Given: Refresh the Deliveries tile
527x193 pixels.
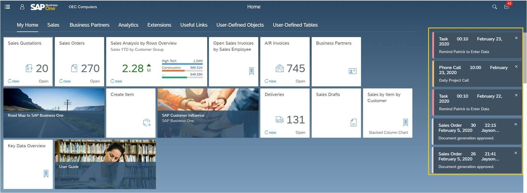Looking at the screenshot, I should pyautogui.click(x=271, y=132).
